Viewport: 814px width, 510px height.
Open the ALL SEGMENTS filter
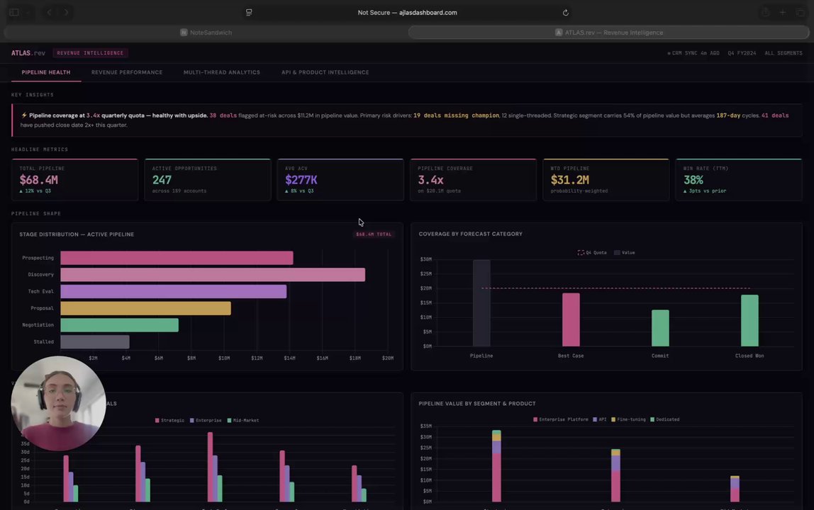(784, 53)
